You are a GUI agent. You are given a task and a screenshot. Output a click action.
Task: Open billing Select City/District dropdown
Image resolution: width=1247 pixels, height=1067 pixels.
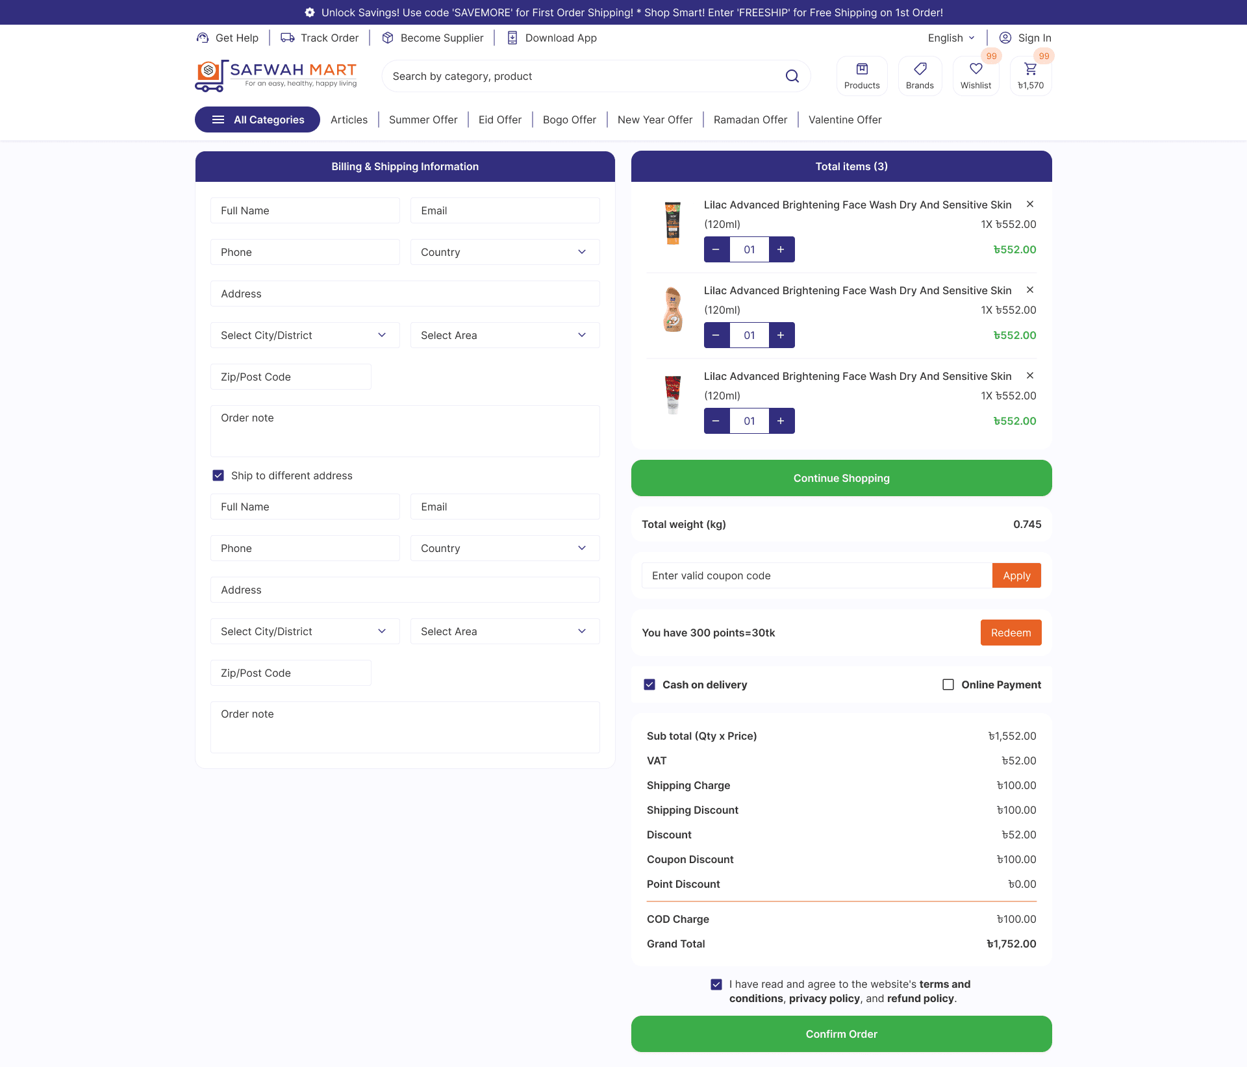(x=305, y=335)
